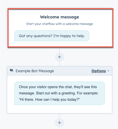Click the red-outlined Welcome message card's top edge area
Viewport: 118px width, 129px height.
coord(60,9)
